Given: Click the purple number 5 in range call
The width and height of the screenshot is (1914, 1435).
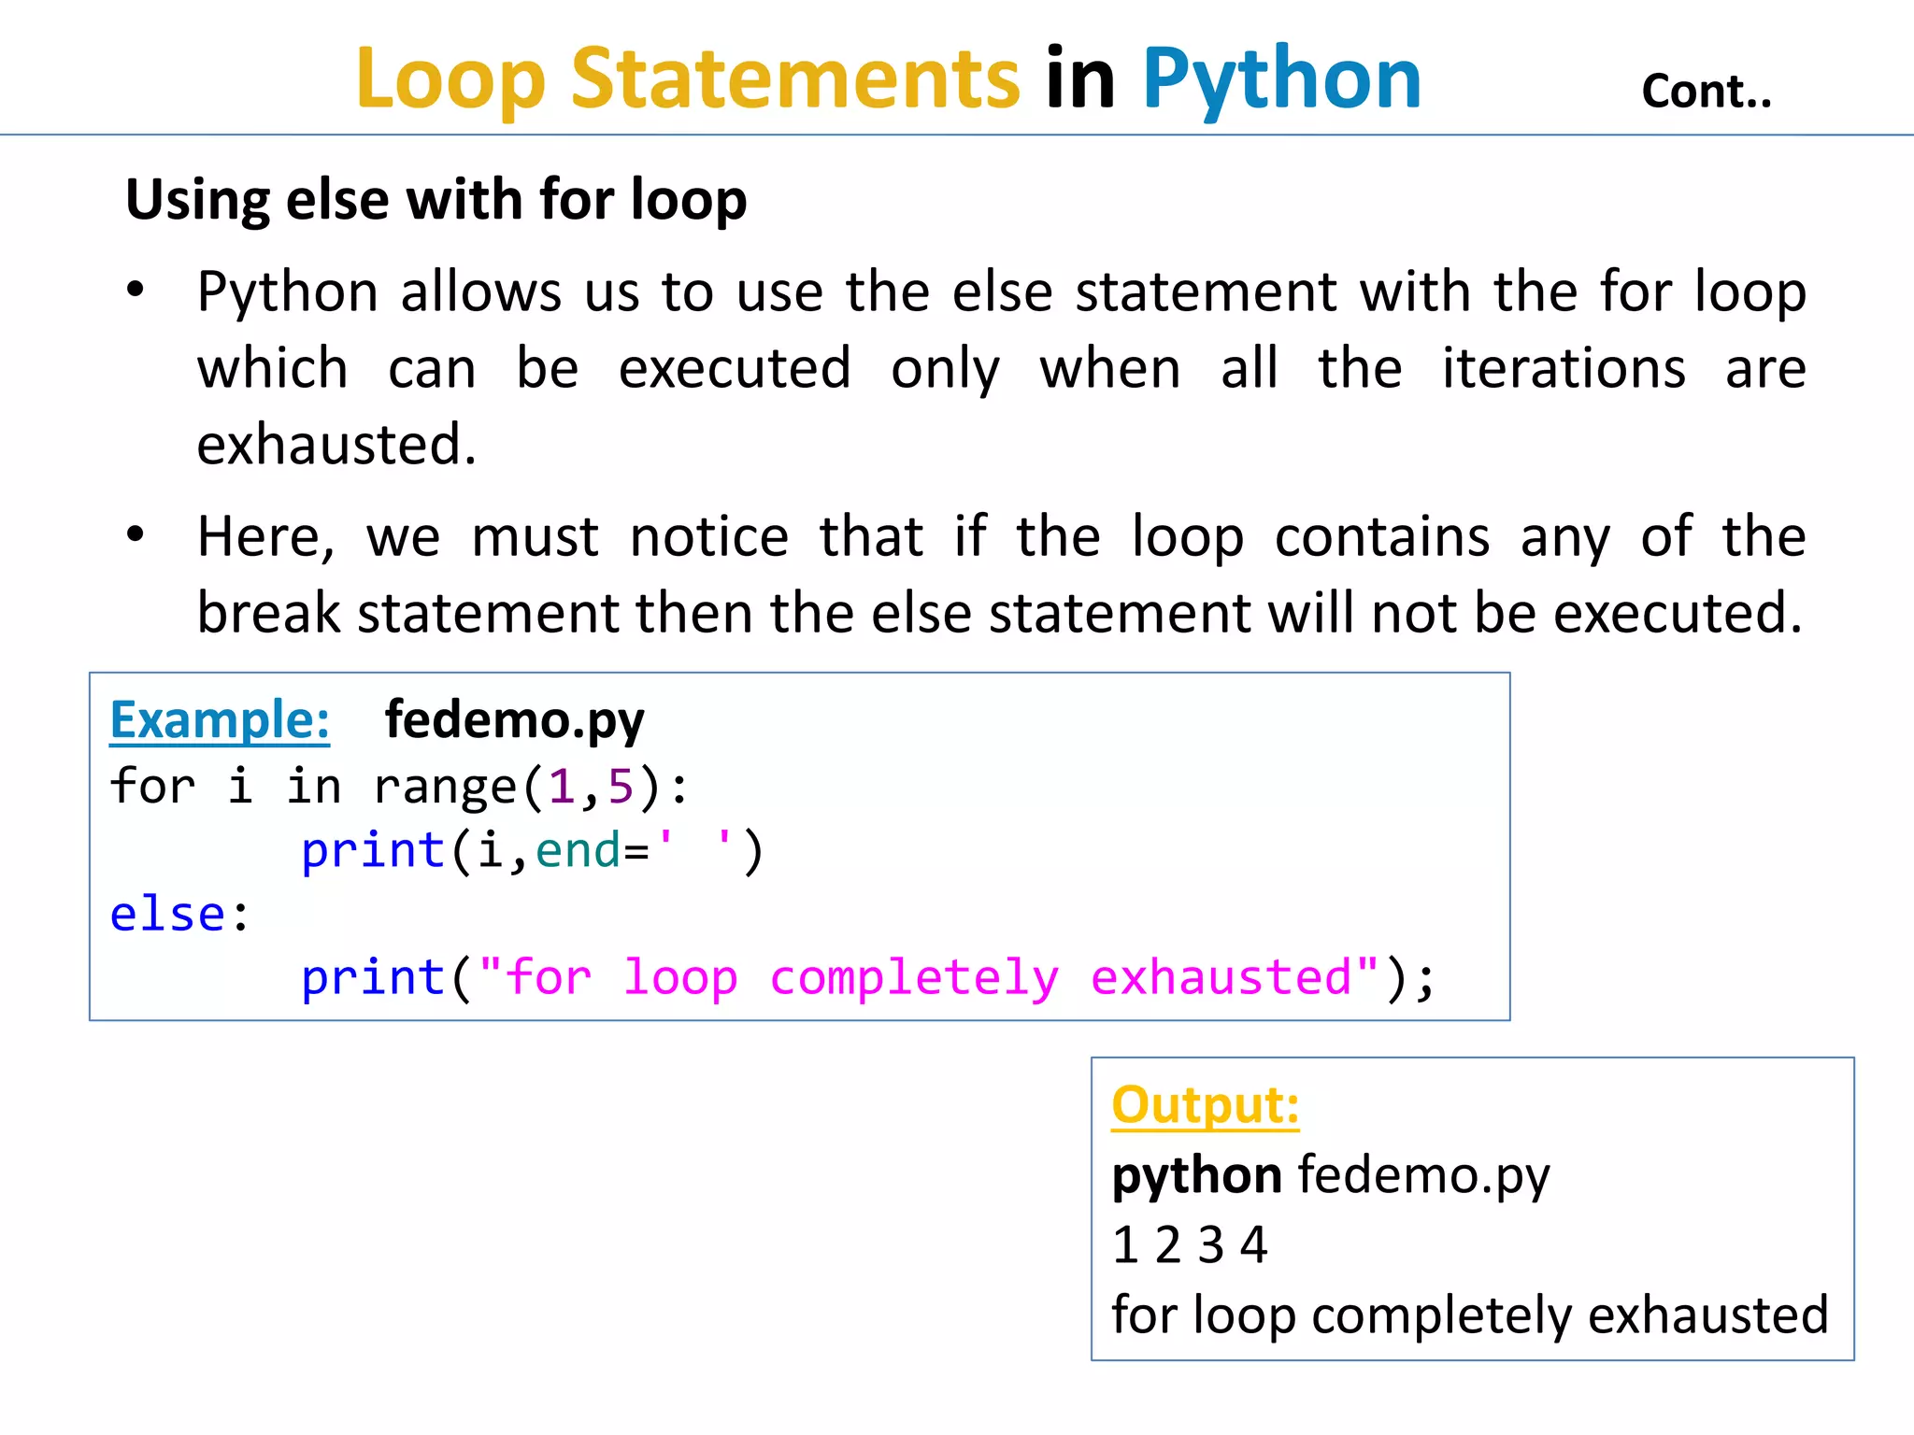Looking at the screenshot, I should point(621,787).
